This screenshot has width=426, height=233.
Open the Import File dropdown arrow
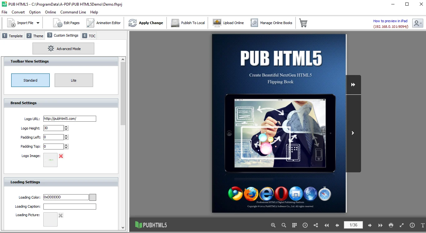click(38, 23)
